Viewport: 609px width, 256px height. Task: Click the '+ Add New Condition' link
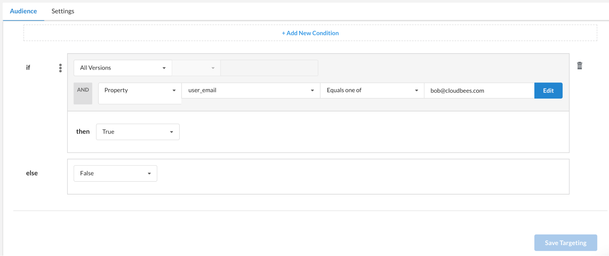pyautogui.click(x=310, y=33)
